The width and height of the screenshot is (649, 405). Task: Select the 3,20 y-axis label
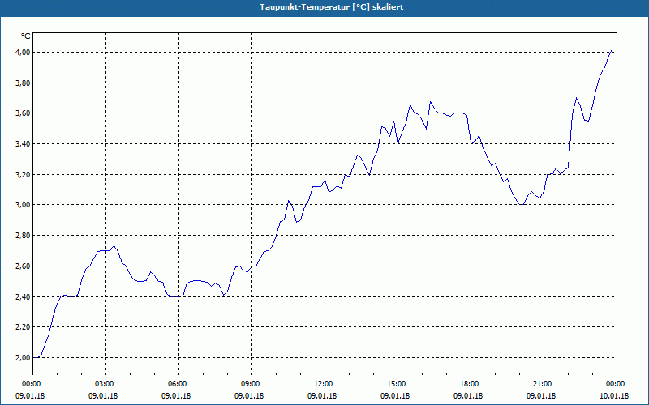click(x=24, y=174)
